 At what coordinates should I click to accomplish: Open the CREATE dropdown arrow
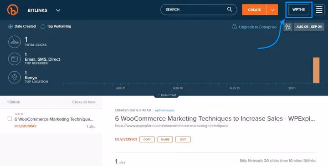tap(272, 10)
